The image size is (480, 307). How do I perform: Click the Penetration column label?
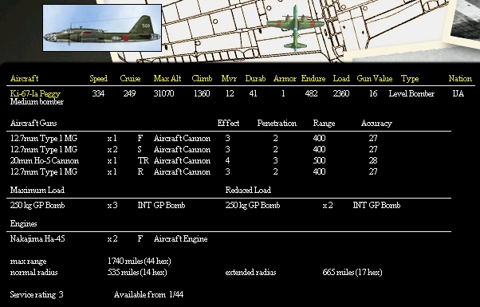(x=277, y=124)
